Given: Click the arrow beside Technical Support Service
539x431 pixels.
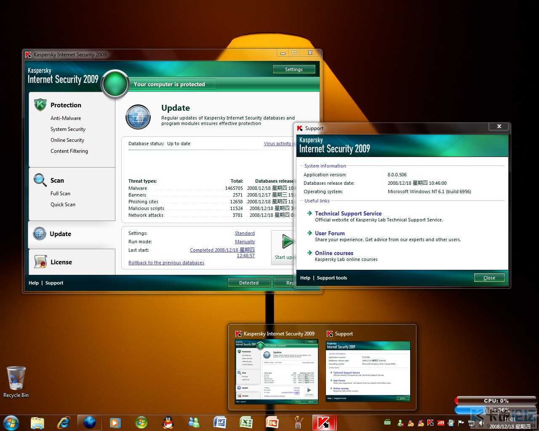Looking at the screenshot, I should (x=310, y=213).
